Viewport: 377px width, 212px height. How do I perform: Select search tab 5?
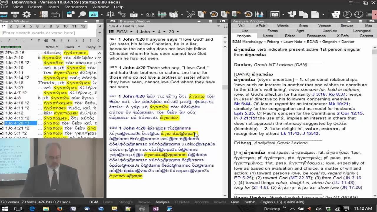coord(31,26)
